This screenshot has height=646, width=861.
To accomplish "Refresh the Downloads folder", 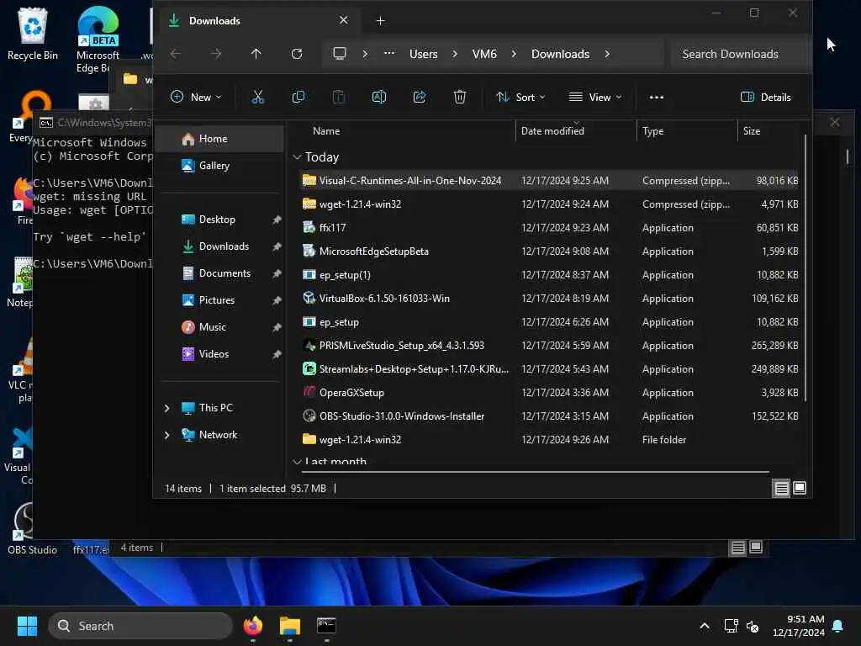I will (x=297, y=54).
